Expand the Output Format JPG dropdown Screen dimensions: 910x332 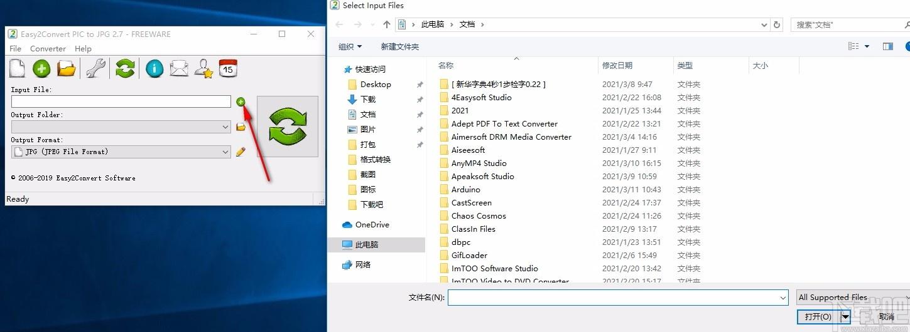[225, 152]
